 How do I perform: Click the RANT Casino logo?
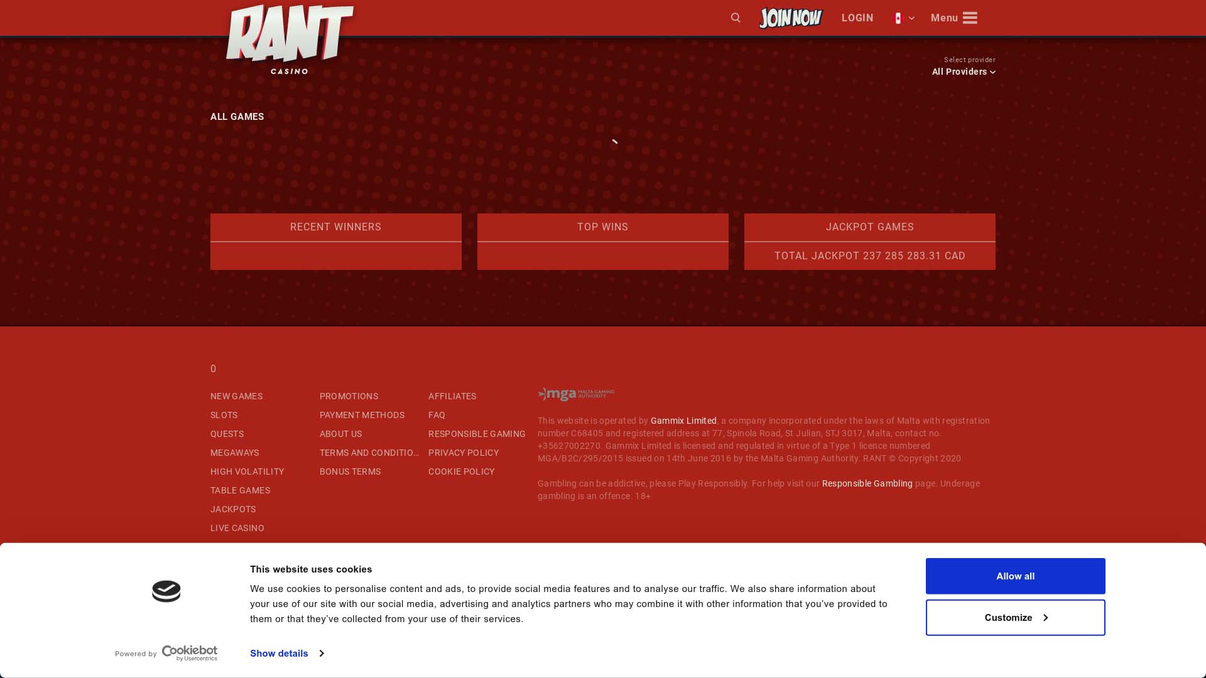[x=290, y=38]
